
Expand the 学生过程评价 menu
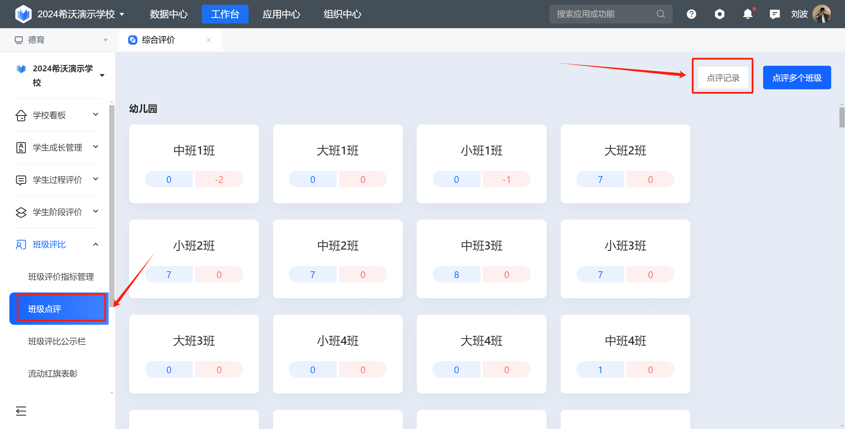tap(96, 179)
